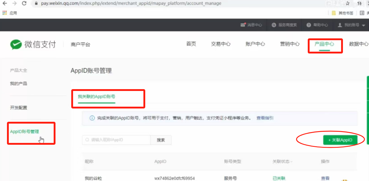This screenshot has height=181, width=369.
Task: Select AppID账号管理 in sidebar
Action: click(x=25, y=131)
